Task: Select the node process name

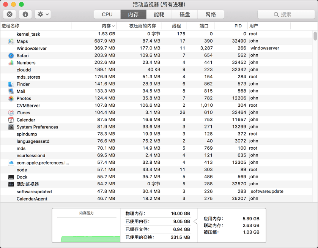Action: point(22,170)
